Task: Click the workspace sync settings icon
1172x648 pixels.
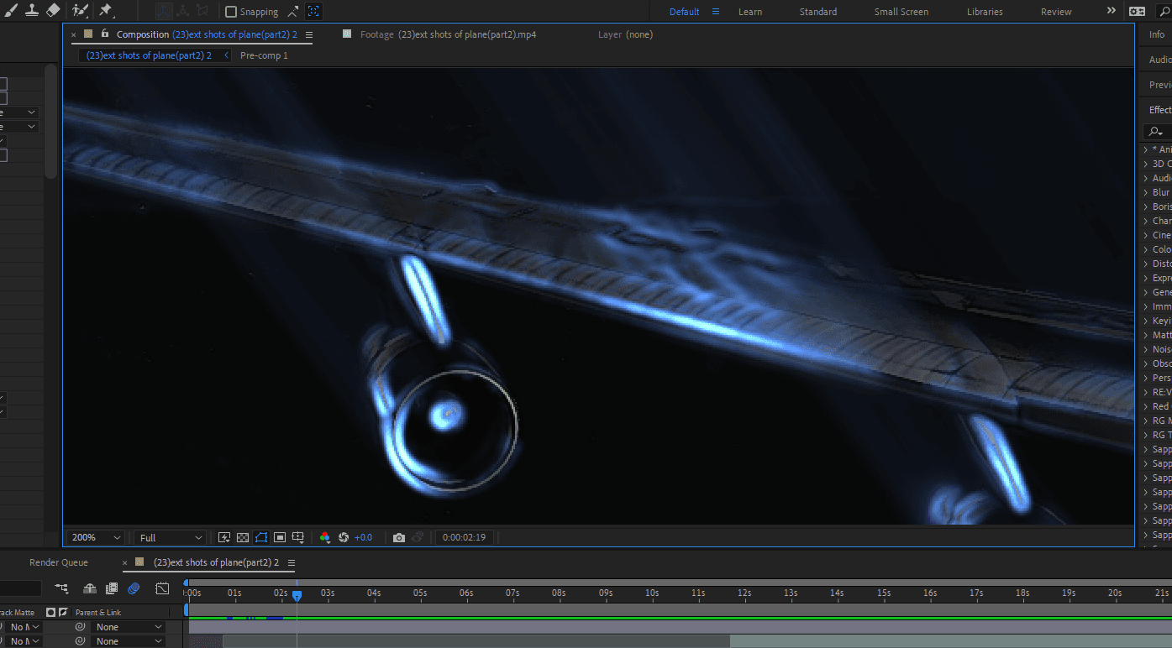Action: click(x=1137, y=12)
